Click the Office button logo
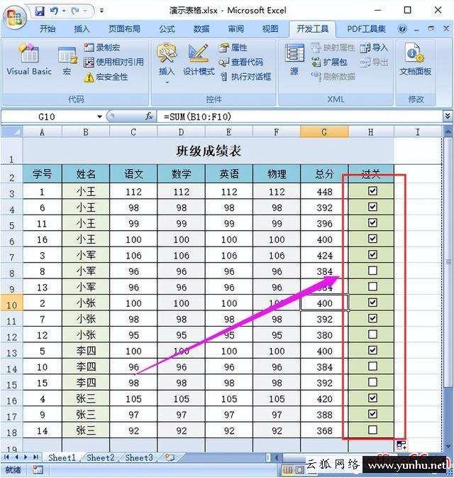Image resolution: width=454 pixels, height=478 pixels. tap(14, 17)
